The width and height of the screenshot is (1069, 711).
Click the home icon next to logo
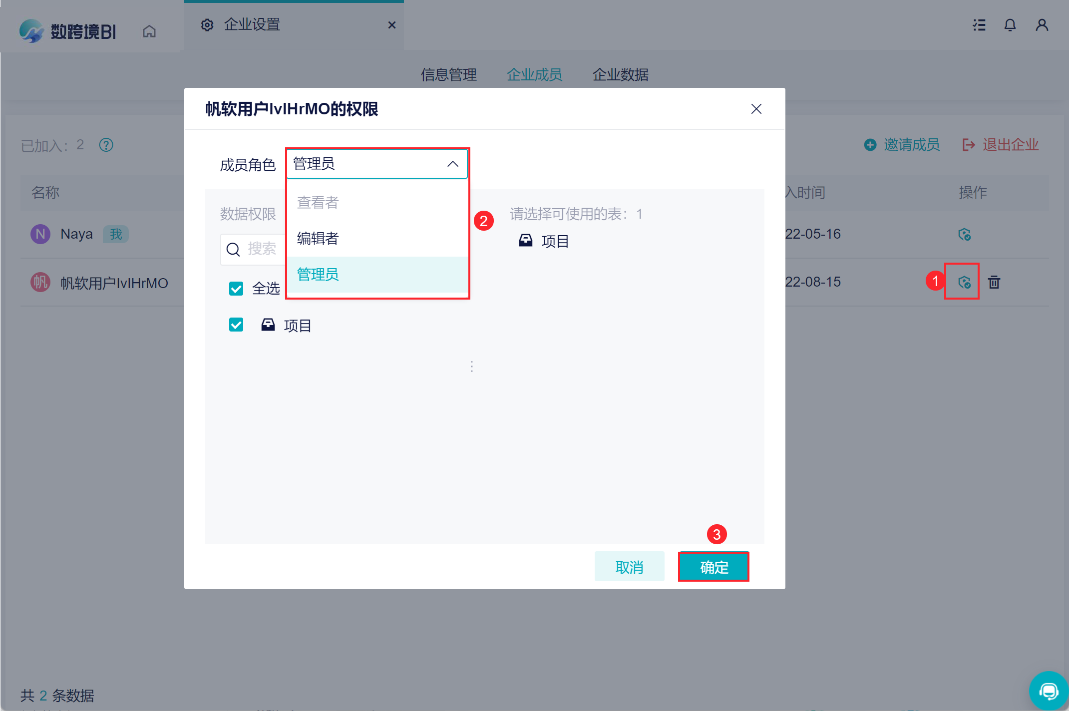(x=149, y=31)
